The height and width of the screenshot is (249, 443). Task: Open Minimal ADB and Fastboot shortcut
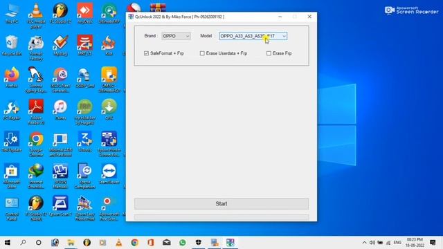tap(60, 145)
